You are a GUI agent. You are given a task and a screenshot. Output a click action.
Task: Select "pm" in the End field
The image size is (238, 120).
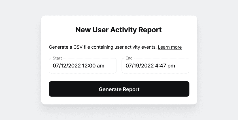[171, 66]
